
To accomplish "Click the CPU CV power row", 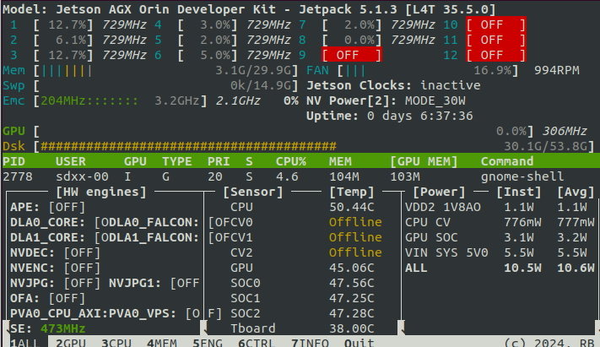I will point(500,222).
